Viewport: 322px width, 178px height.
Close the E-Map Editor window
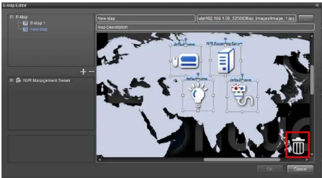317,5
